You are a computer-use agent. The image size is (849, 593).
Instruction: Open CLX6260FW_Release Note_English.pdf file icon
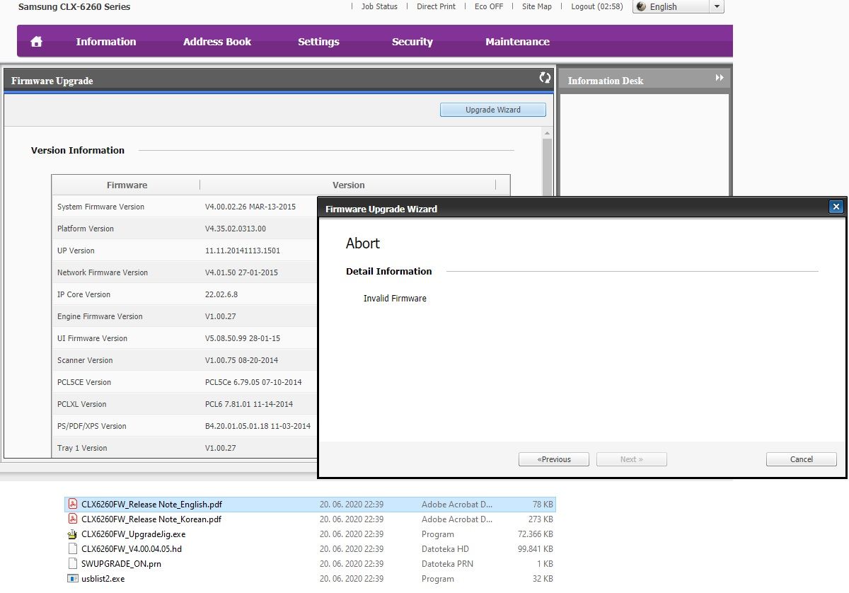click(72, 504)
